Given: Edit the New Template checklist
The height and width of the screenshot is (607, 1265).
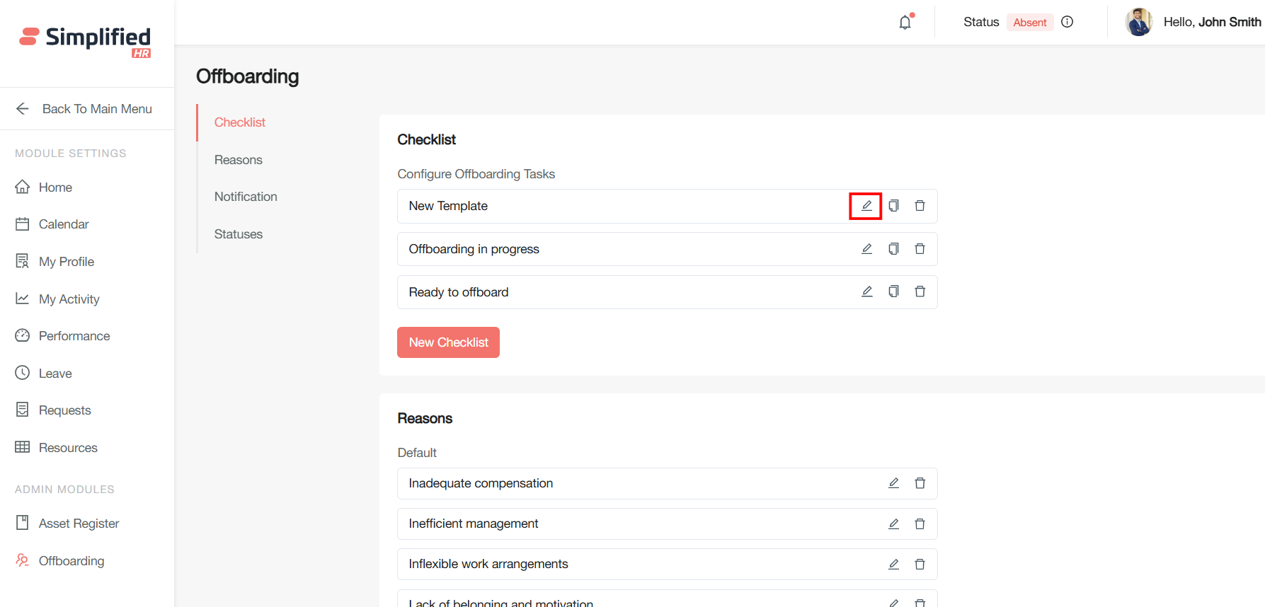Looking at the screenshot, I should (866, 206).
